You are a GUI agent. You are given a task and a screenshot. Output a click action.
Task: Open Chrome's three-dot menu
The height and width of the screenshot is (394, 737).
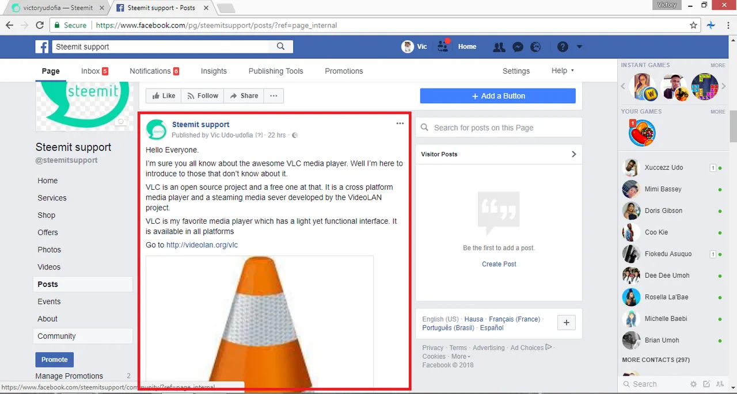(x=728, y=25)
